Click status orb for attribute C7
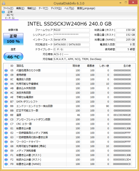Viewport: 139px width, 171px height. coord(6,124)
